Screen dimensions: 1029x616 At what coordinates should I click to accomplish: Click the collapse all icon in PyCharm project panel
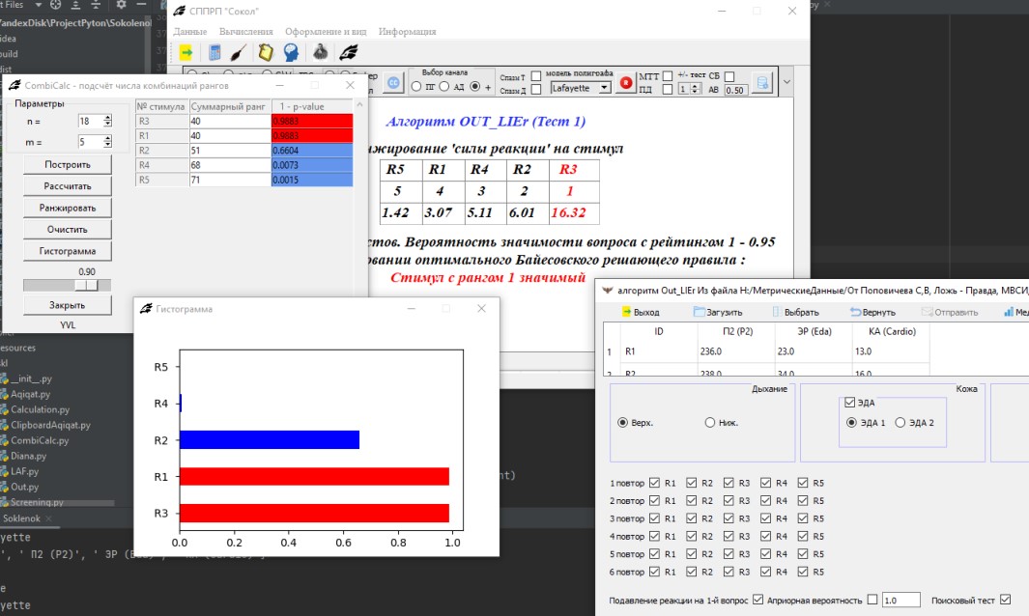97,5
